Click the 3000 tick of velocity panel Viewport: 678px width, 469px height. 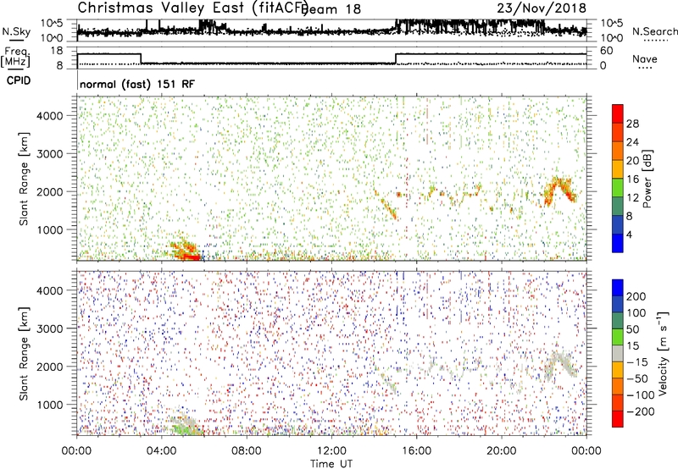[x=49, y=328]
